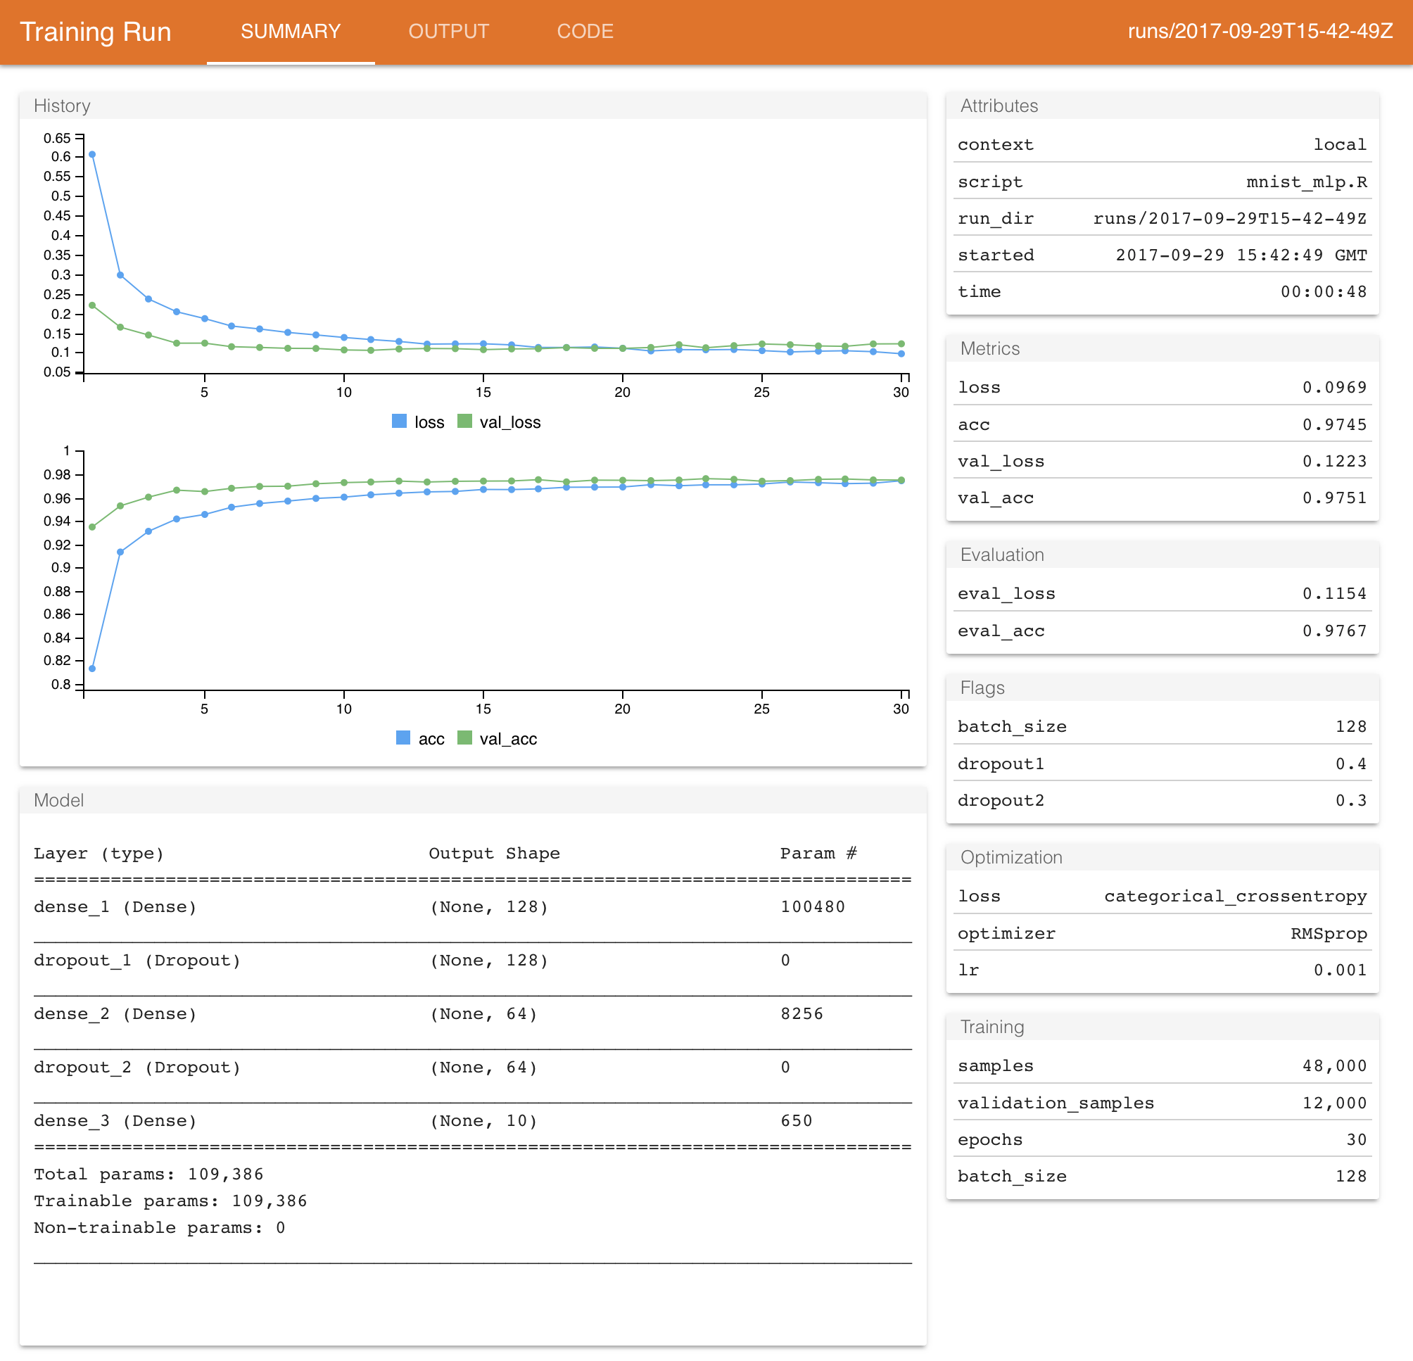Click first epoch loss data point

point(92,154)
